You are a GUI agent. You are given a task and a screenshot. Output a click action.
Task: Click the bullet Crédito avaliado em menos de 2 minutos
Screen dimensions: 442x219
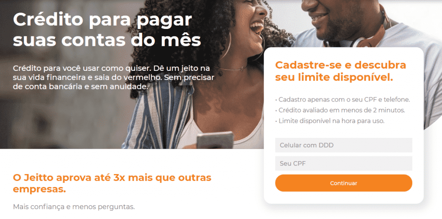[340, 110]
